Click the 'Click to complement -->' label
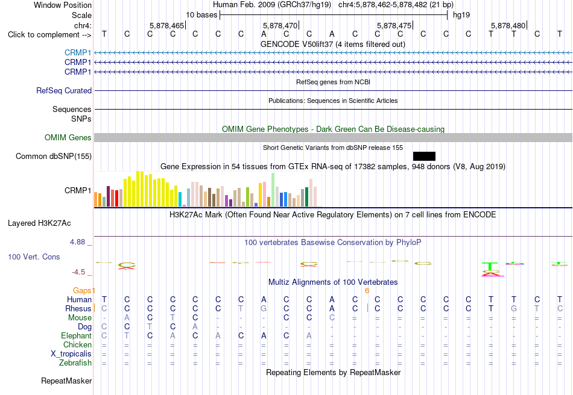The width and height of the screenshot is (573, 395). point(49,35)
